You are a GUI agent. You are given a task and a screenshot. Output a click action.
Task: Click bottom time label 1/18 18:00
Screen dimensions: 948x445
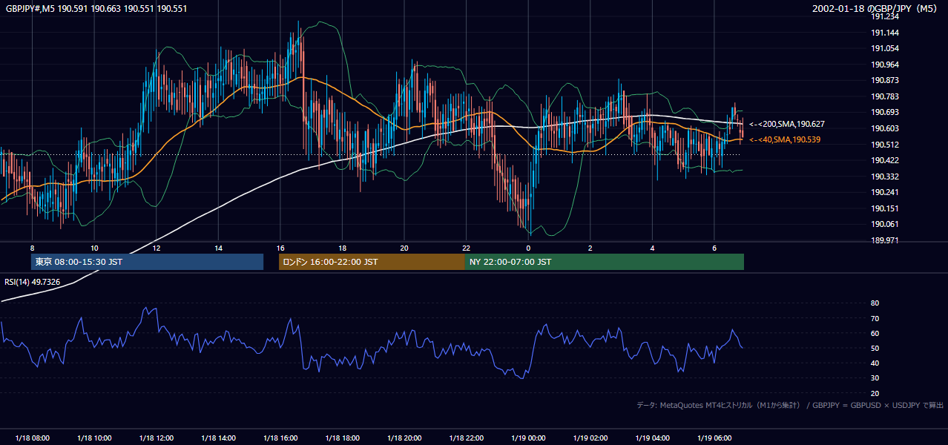[x=342, y=438]
